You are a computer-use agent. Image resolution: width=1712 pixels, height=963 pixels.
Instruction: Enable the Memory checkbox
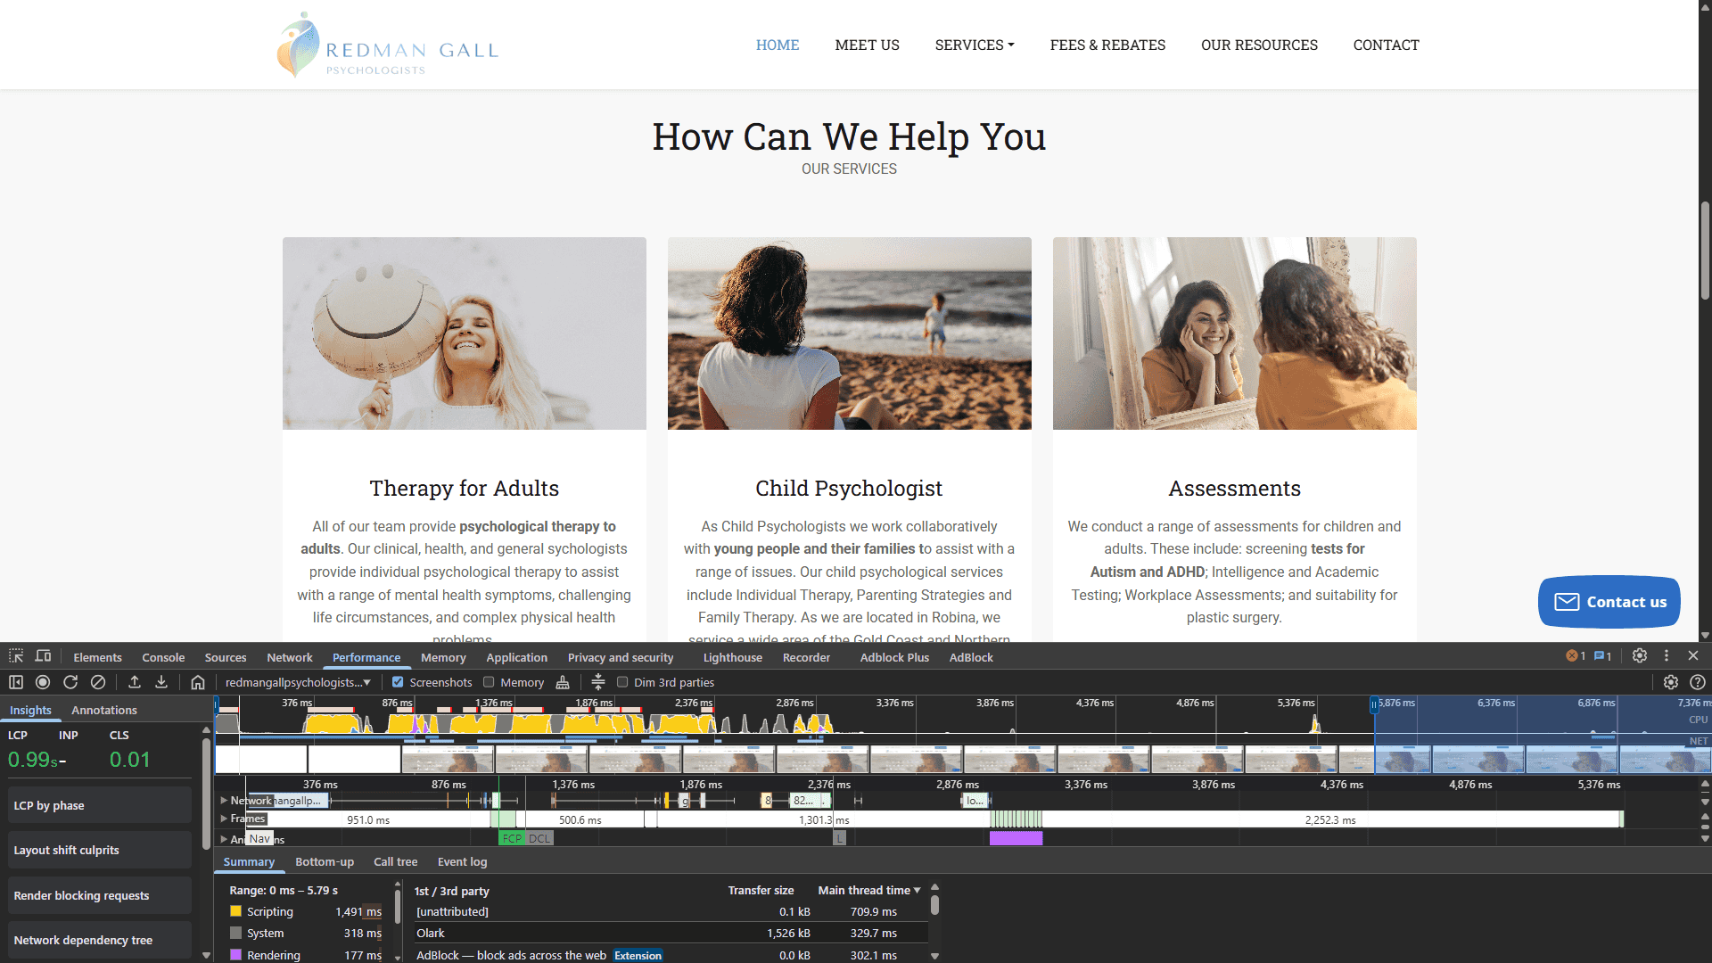click(489, 682)
